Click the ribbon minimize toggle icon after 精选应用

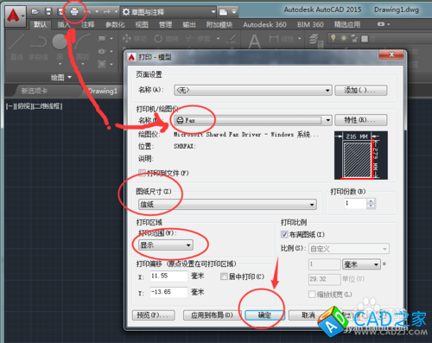pyautogui.click(x=381, y=24)
